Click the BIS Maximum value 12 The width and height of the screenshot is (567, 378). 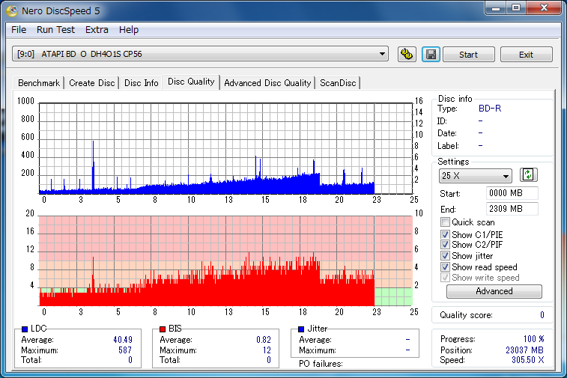[267, 350]
